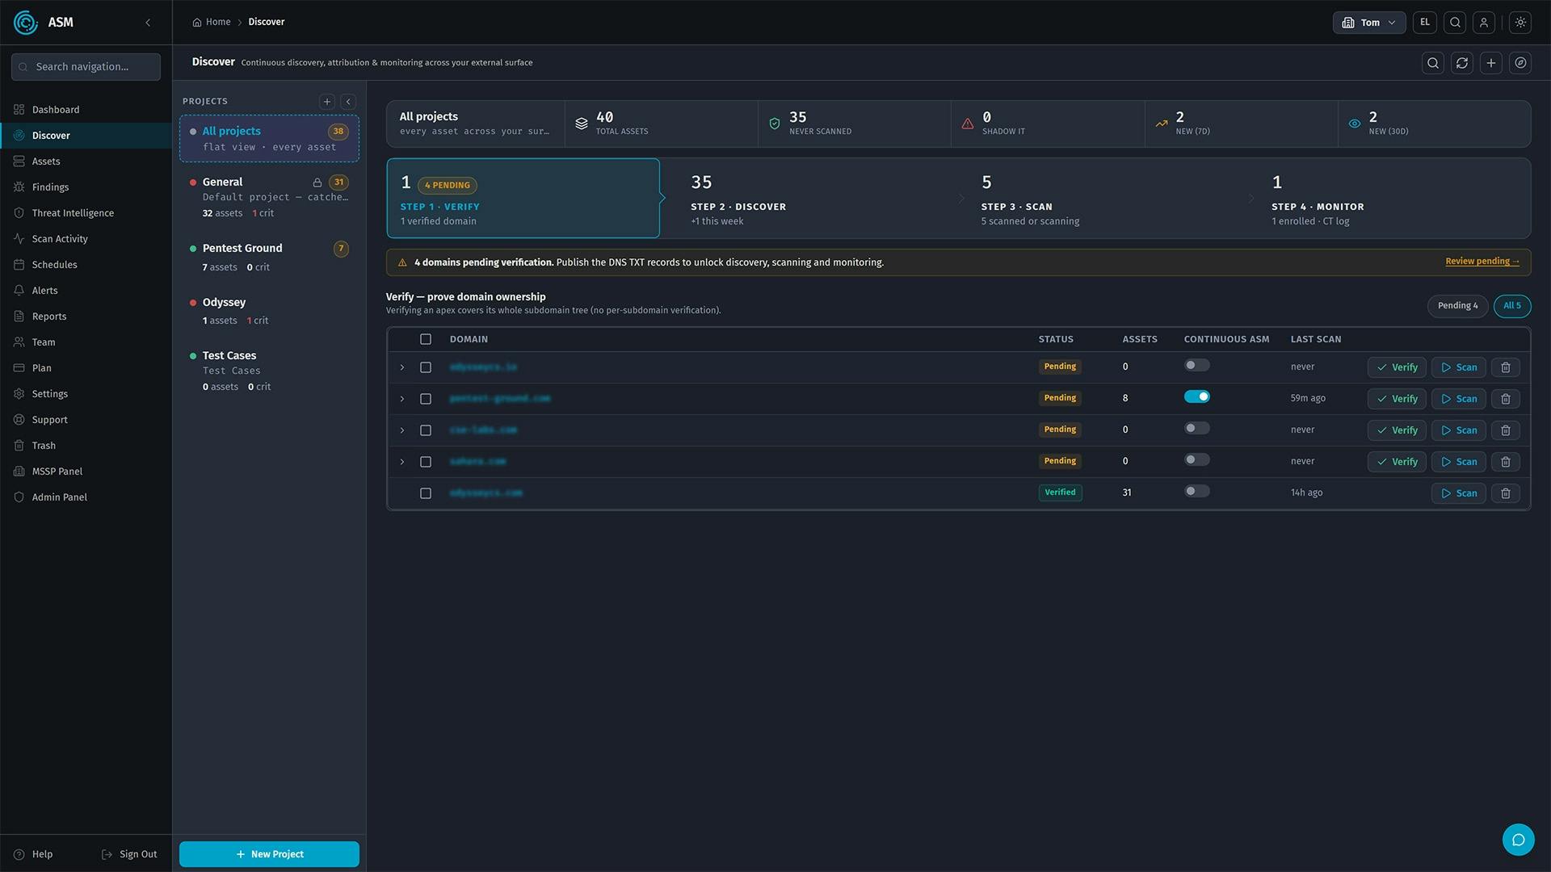
Task: Collapse the ASM sidebar with the chevron
Action: click(148, 23)
